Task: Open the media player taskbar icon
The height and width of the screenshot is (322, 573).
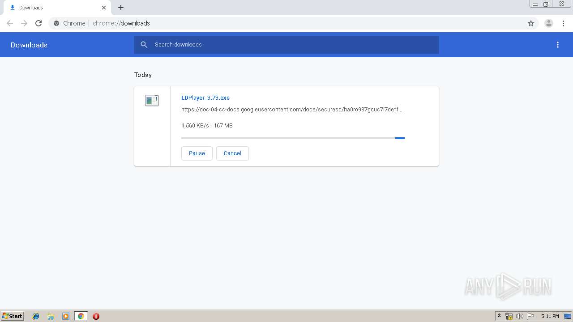Action: tap(66, 316)
